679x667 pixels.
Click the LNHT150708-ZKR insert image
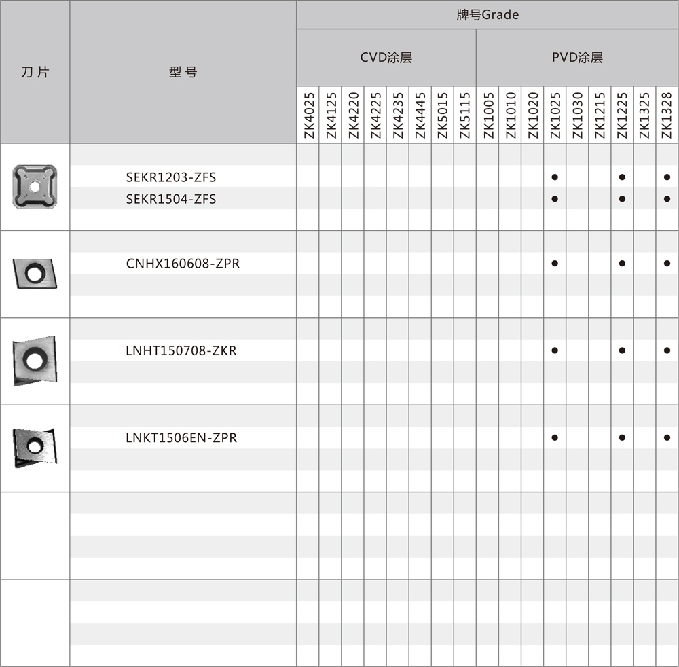coord(35,361)
